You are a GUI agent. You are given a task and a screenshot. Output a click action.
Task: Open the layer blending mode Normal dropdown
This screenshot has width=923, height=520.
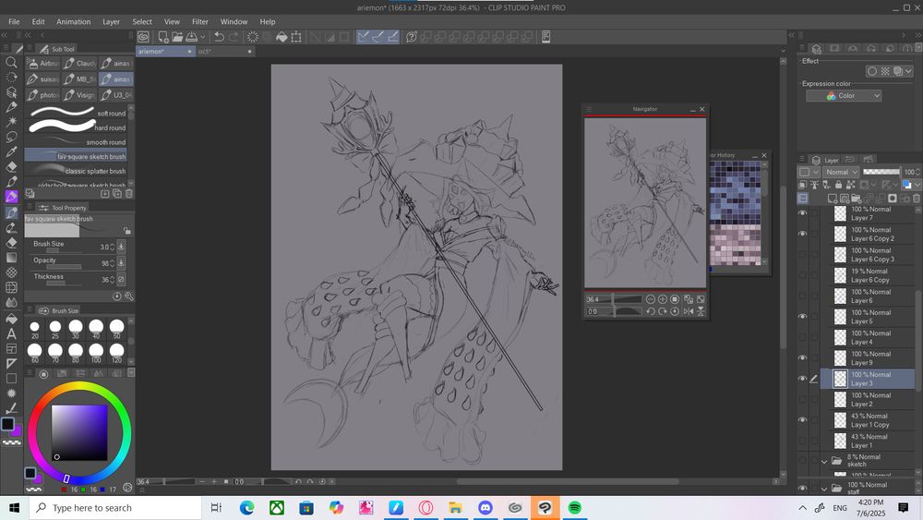841,172
